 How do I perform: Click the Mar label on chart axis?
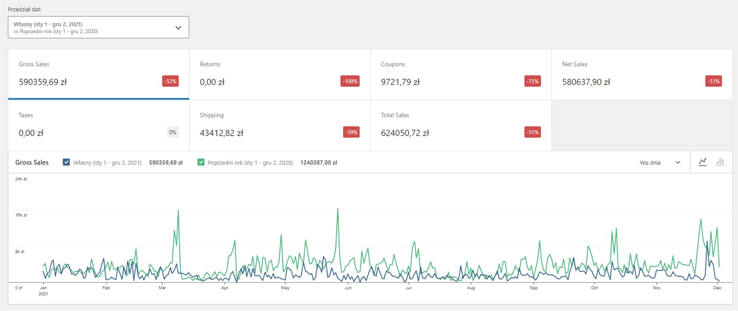click(162, 288)
